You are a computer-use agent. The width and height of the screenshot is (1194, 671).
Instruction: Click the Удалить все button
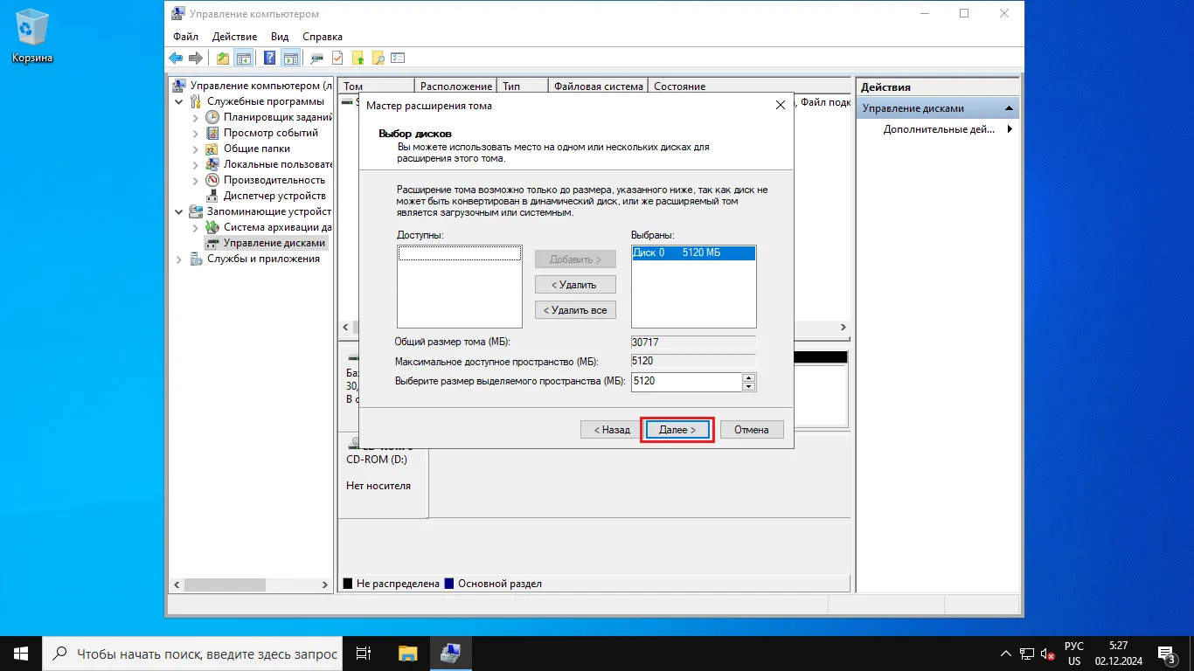point(574,309)
